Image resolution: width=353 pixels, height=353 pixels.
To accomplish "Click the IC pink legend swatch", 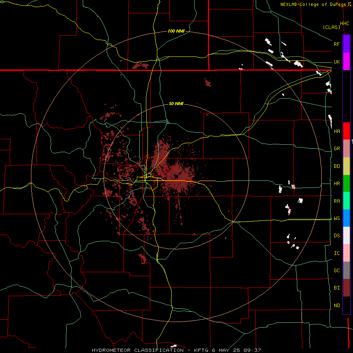I will 346,253.
